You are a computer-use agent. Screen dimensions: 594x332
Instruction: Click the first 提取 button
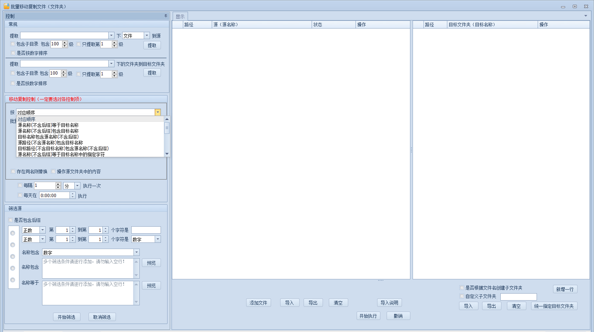click(x=152, y=45)
